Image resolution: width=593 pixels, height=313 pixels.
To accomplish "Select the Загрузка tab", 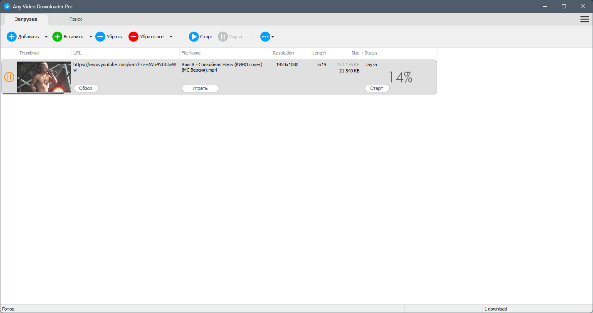I will (x=26, y=19).
